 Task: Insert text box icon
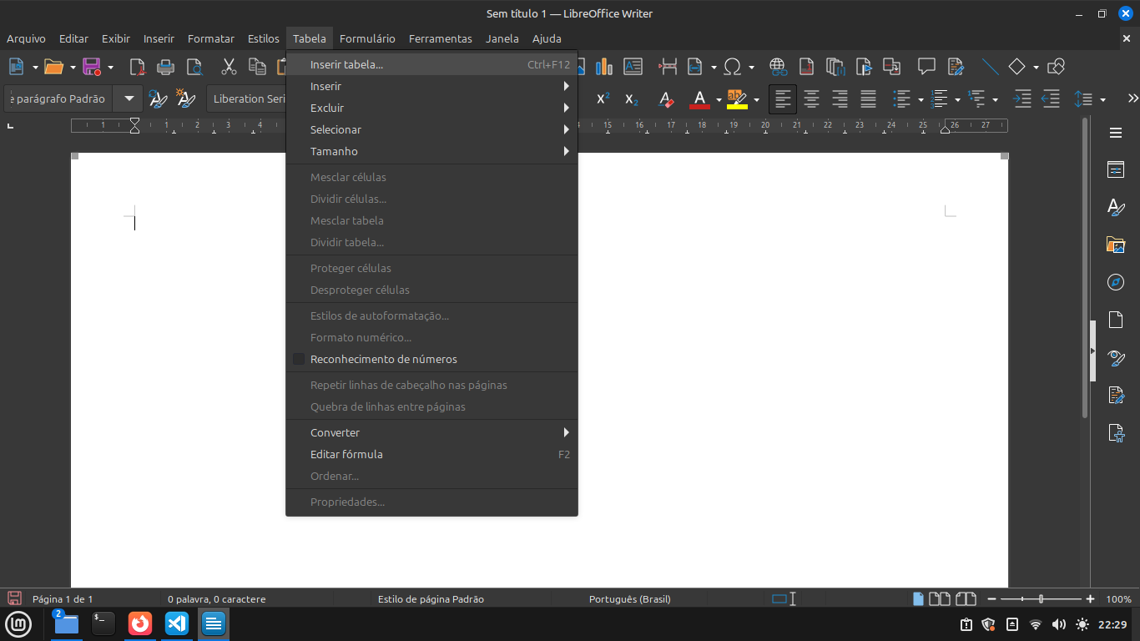tap(633, 67)
